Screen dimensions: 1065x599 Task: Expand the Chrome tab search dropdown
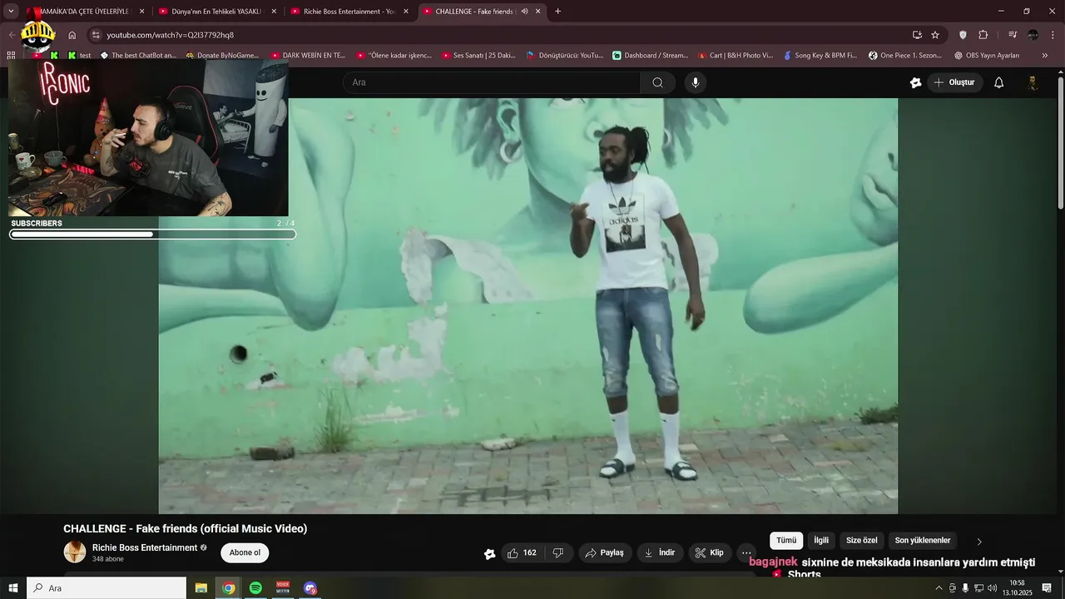11,12
